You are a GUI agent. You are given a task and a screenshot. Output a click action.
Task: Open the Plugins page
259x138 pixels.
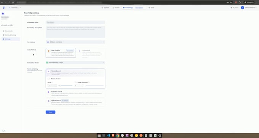click(234, 8)
